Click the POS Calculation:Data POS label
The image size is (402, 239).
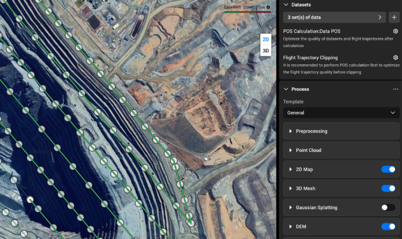[311, 31]
